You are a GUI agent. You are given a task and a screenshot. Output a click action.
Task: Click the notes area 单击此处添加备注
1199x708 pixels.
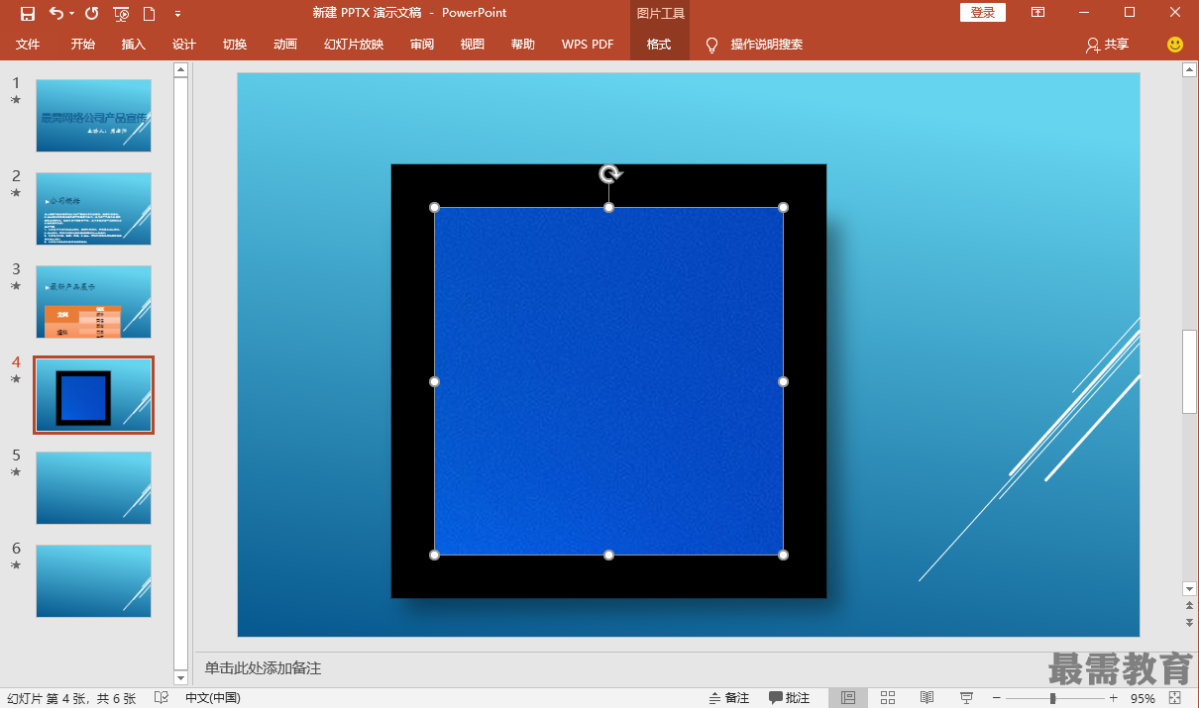pyautogui.click(x=264, y=668)
